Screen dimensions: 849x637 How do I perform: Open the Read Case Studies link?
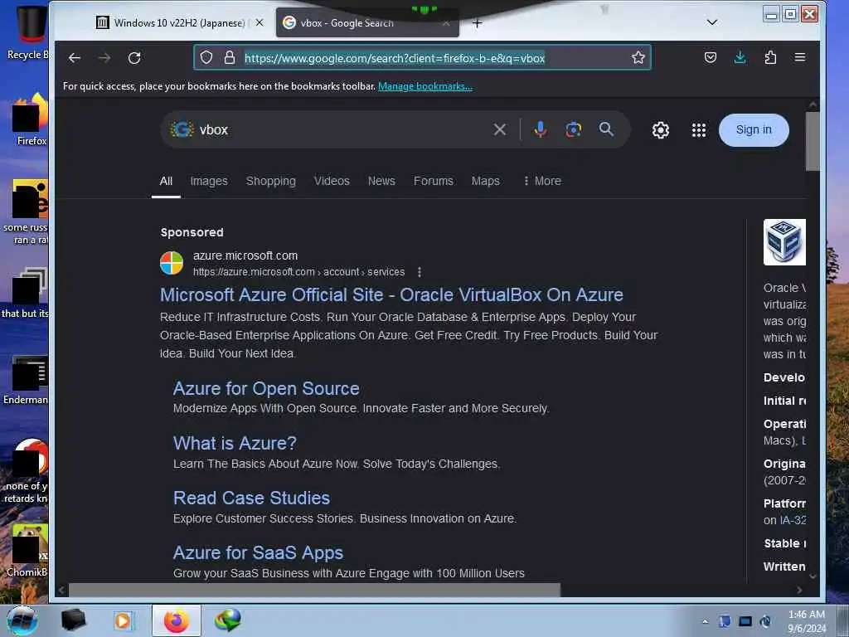coord(251,498)
